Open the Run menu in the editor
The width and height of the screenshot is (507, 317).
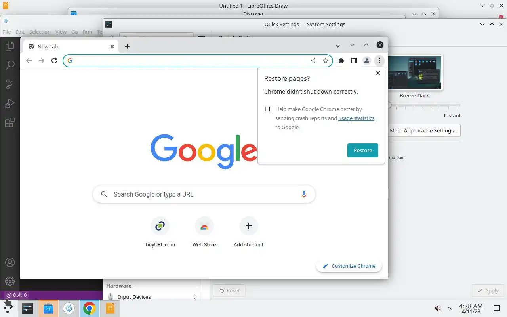coord(88,32)
